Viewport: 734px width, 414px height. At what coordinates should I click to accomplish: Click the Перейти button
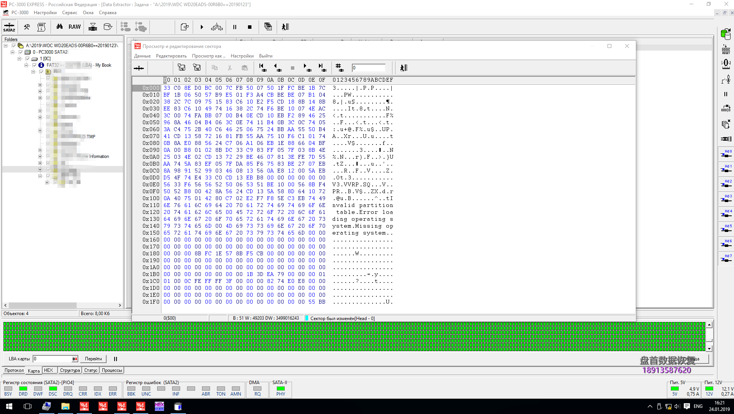(x=94, y=359)
